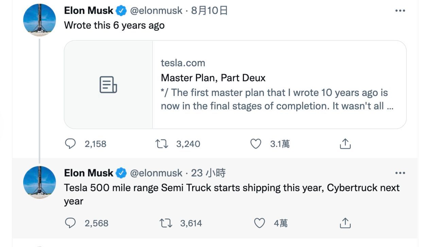Click the @elonmusk handle on the second tweet
The image size is (435, 247).
[x=156, y=173]
